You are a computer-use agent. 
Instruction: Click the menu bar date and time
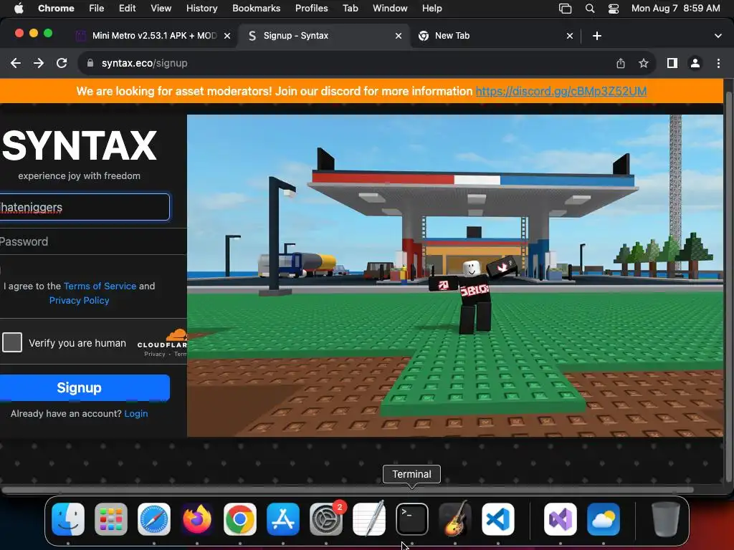[x=675, y=9]
